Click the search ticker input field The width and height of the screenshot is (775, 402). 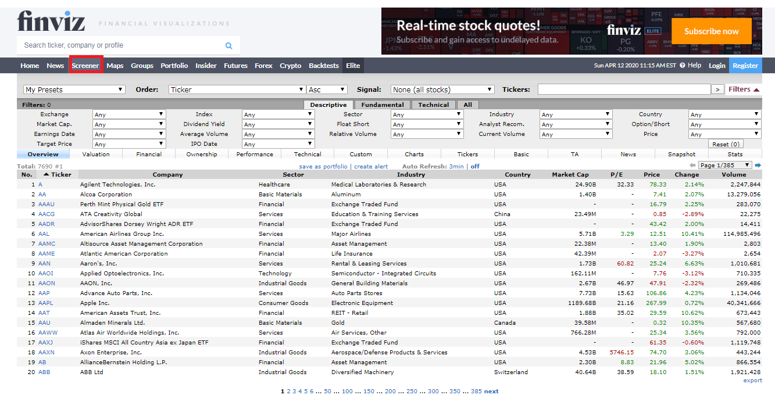coord(120,45)
